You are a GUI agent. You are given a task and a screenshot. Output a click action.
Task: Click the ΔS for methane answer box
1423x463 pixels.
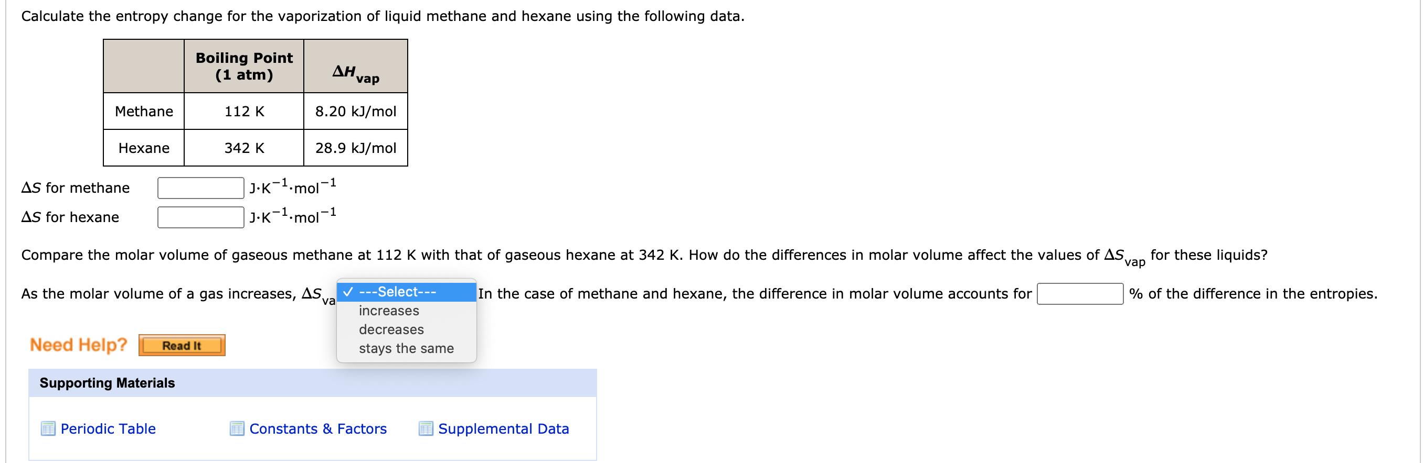(200, 188)
